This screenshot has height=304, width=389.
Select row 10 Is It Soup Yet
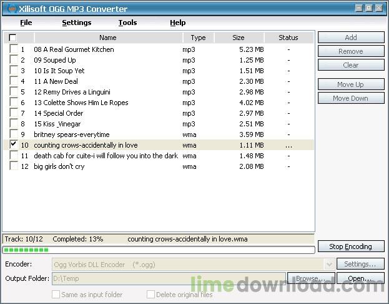[159, 71]
